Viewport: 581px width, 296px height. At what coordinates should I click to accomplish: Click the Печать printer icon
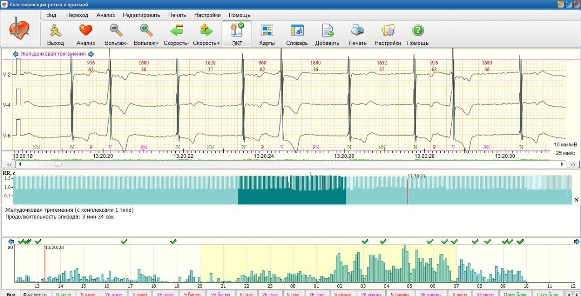point(357,31)
